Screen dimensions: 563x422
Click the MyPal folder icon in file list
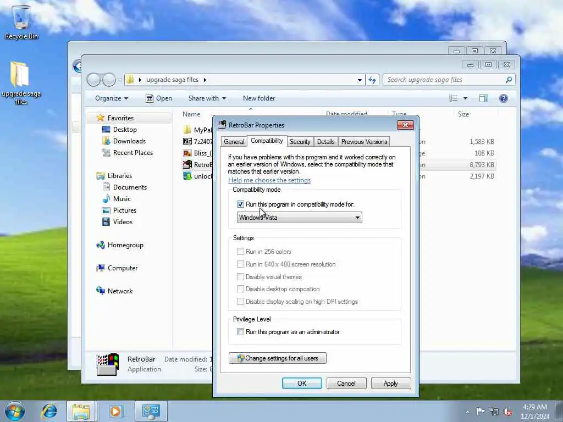point(187,130)
